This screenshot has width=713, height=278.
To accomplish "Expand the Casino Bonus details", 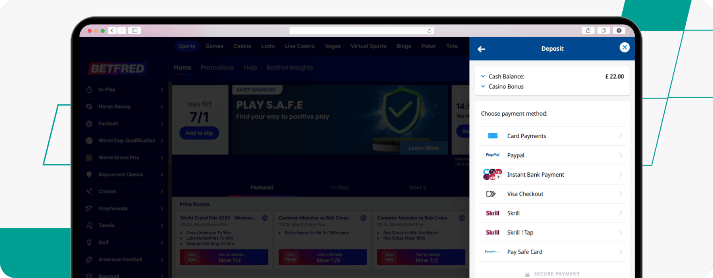I will (483, 86).
